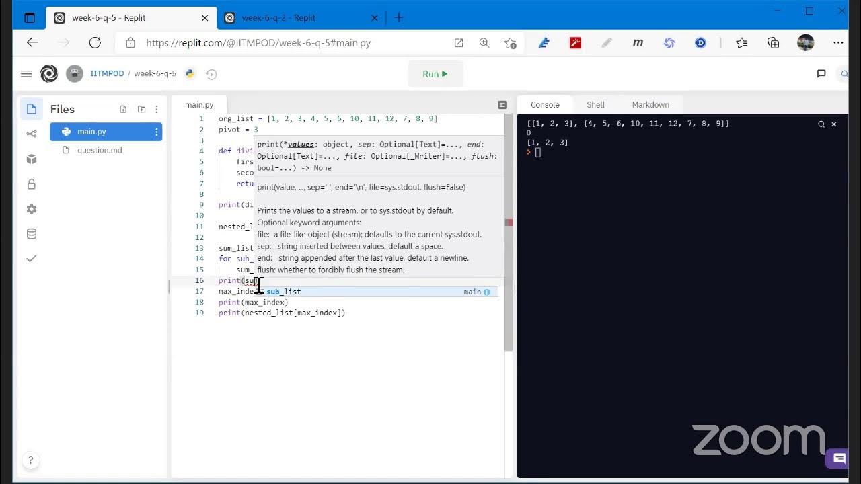Open the Edge settings and more menu
Image resolution: width=861 pixels, height=484 pixels.
click(x=838, y=42)
